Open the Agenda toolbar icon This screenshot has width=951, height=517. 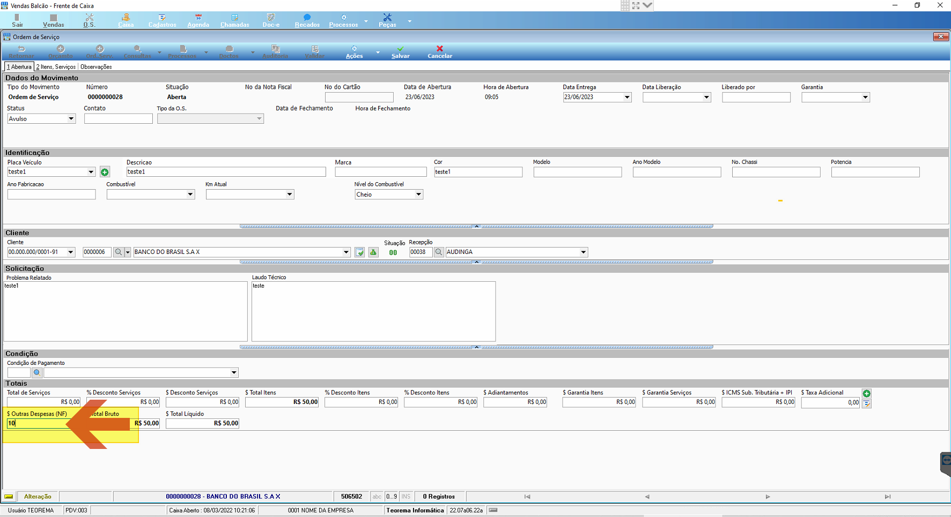tap(198, 20)
